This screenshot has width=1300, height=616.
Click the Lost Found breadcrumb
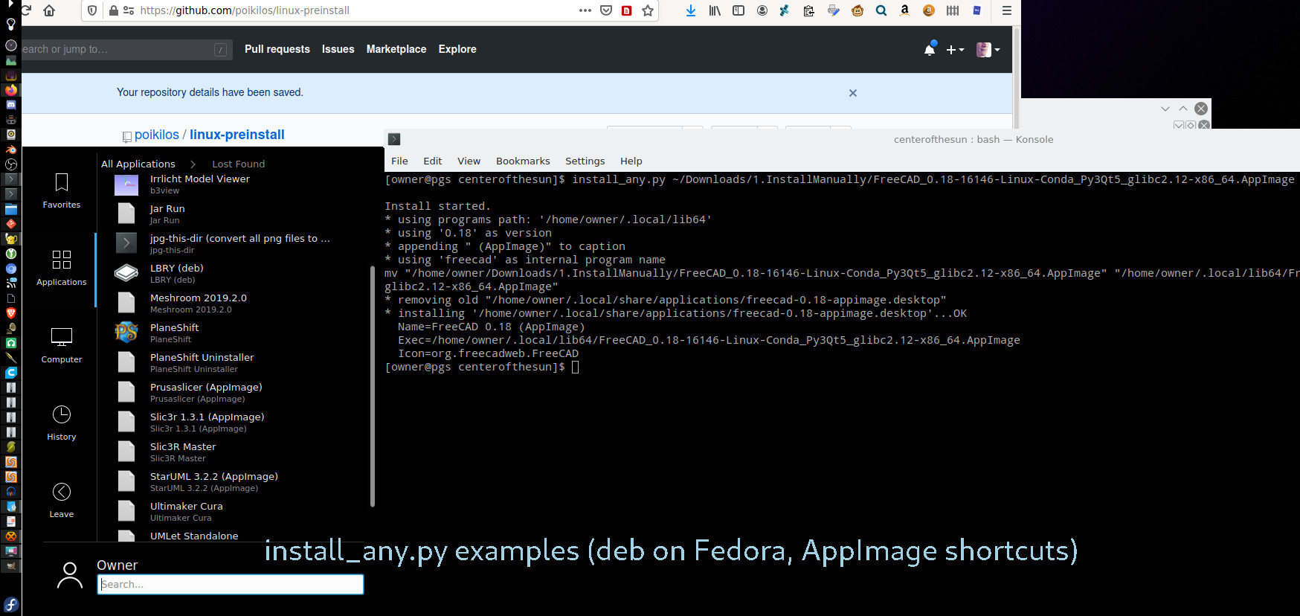tap(239, 164)
